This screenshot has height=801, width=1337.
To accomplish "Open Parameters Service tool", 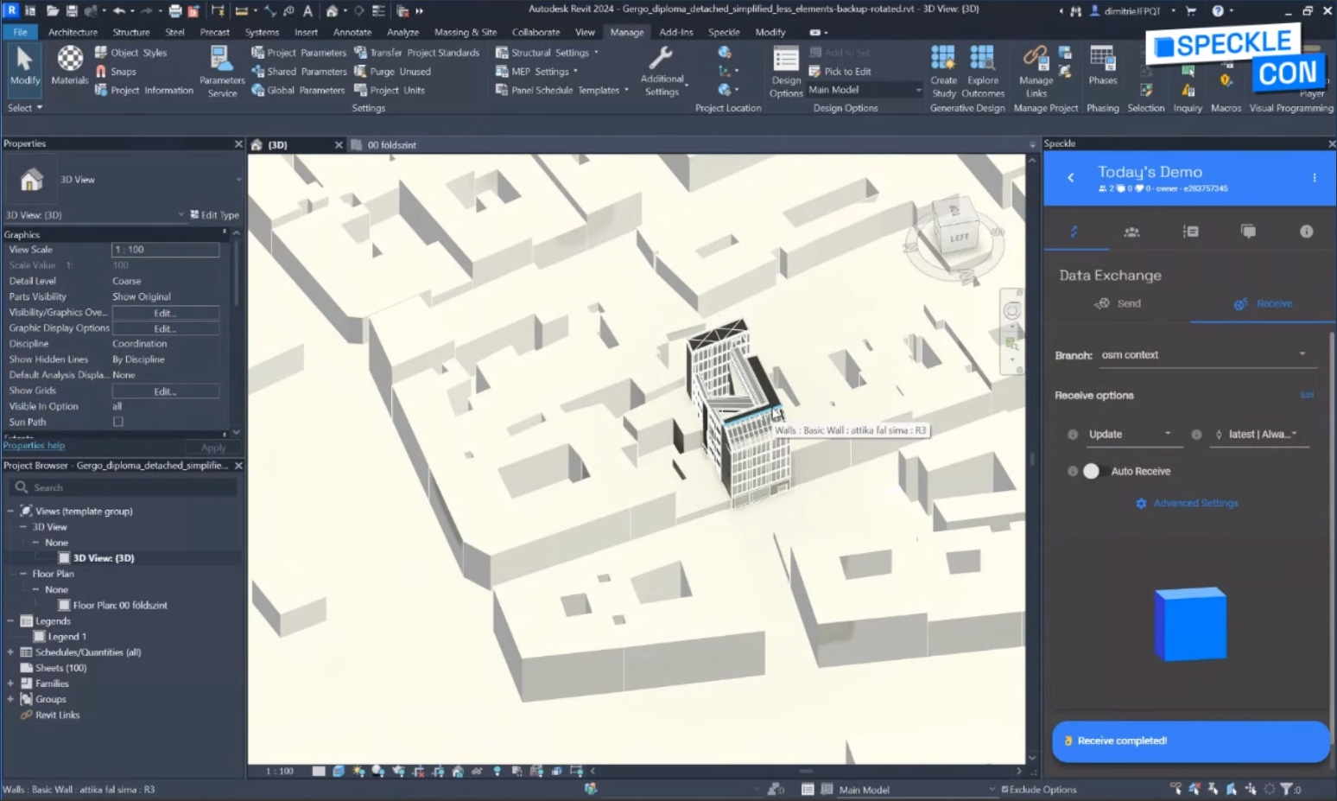I will [x=222, y=72].
